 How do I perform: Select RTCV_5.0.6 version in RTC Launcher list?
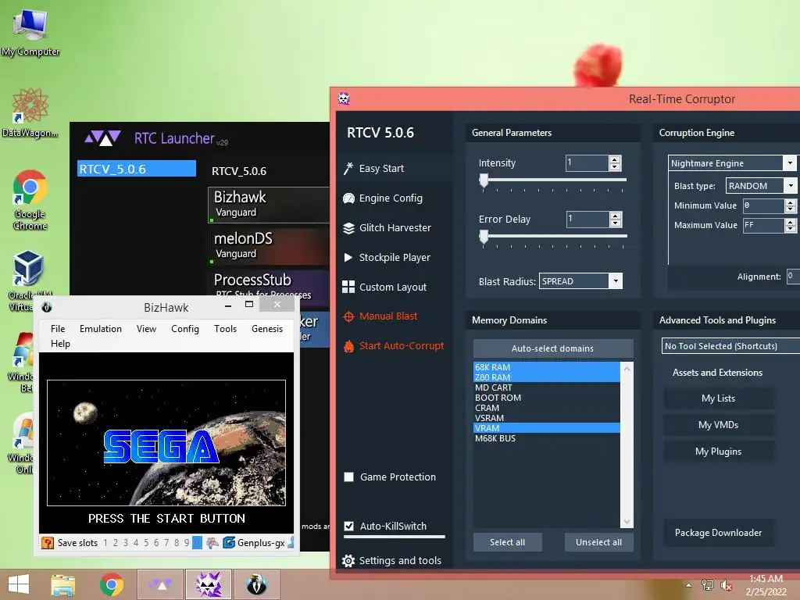click(x=137, y=169)
